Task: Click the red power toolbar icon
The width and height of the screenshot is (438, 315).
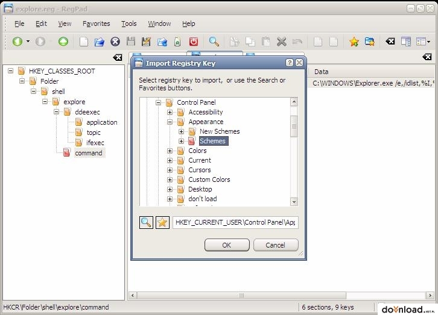Action: point(194,42)
